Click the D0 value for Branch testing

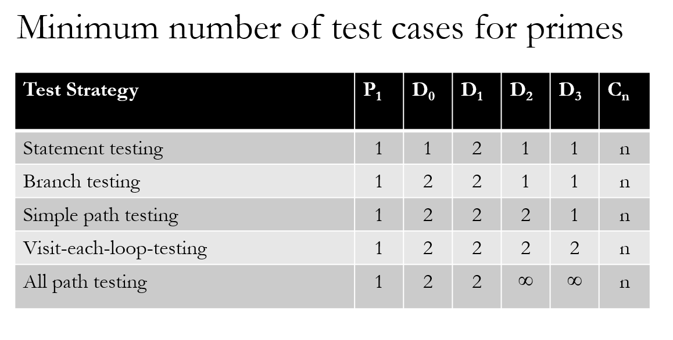pyautogui.click(x=428, y=182)
